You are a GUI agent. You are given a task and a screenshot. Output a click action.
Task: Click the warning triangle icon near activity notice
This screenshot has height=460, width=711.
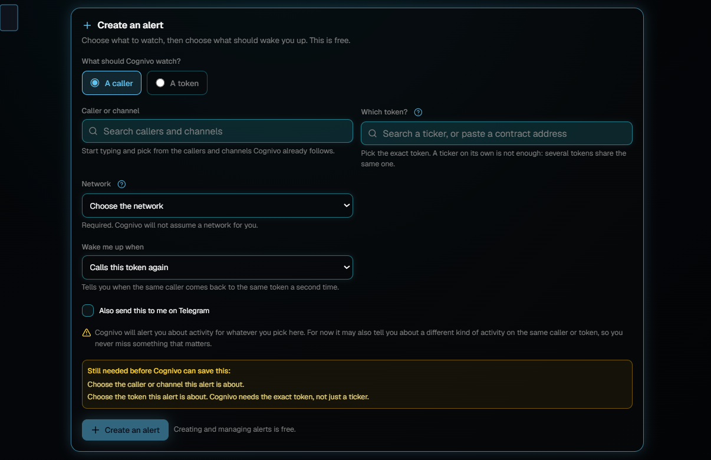(87, 333)
